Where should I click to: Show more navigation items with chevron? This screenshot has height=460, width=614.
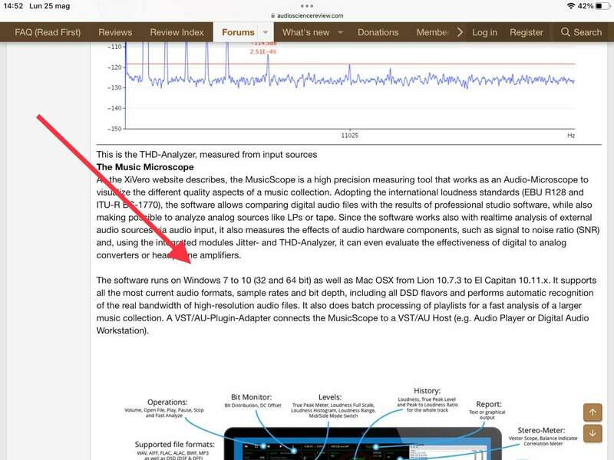[x=460, y=32]
